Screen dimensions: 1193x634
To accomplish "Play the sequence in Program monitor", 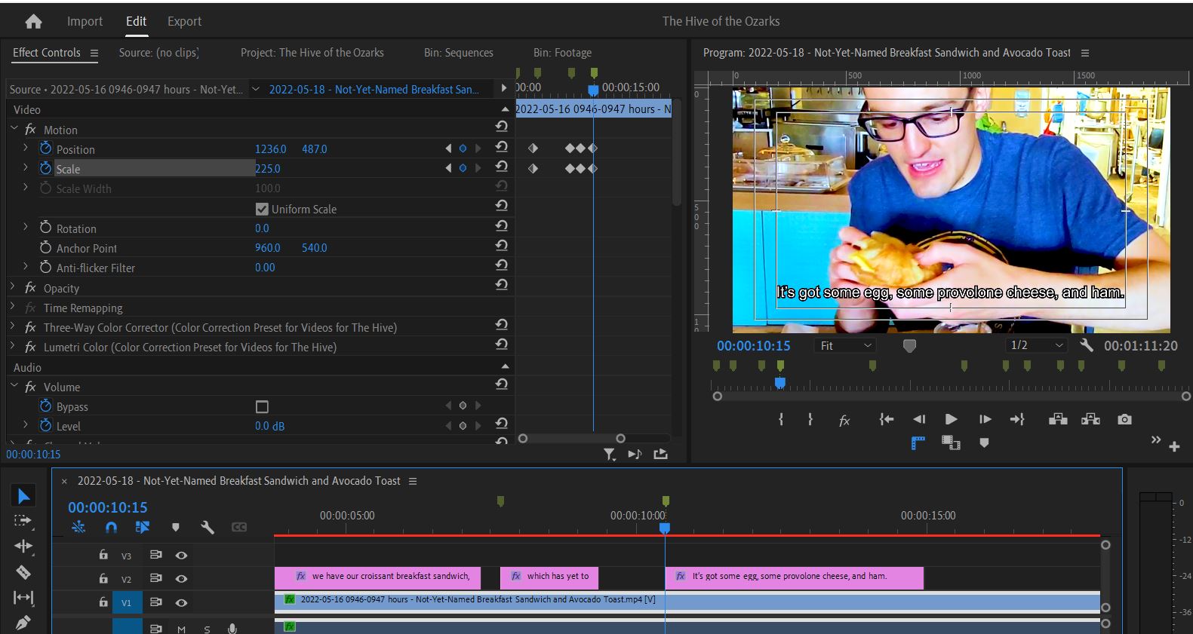I will click(x=951, y=419).
